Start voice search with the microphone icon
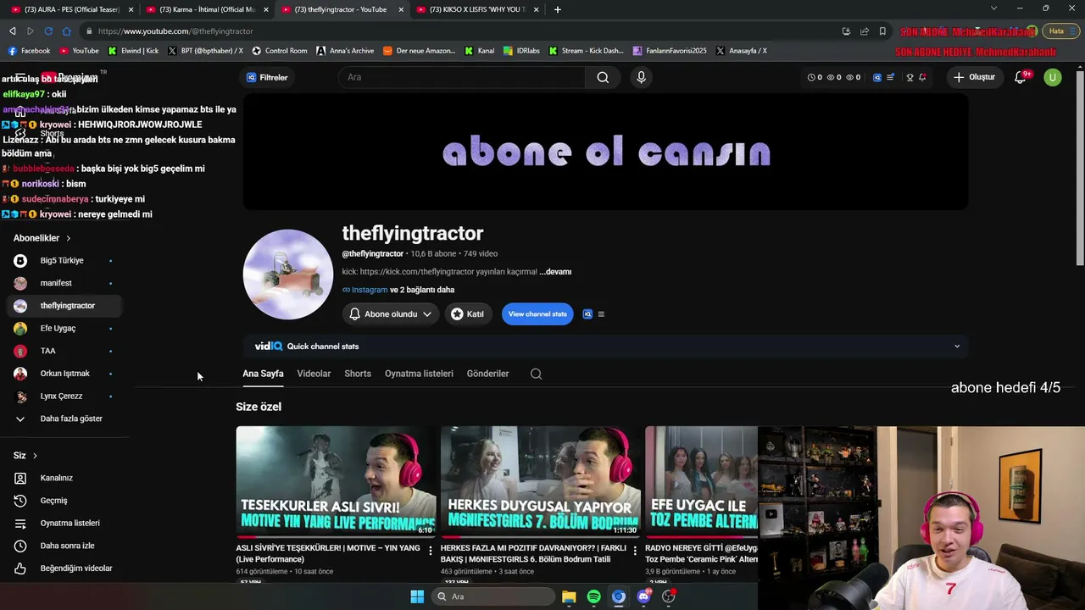The image size is (1085, 610). pyautogui.click(x=641, y=77)
